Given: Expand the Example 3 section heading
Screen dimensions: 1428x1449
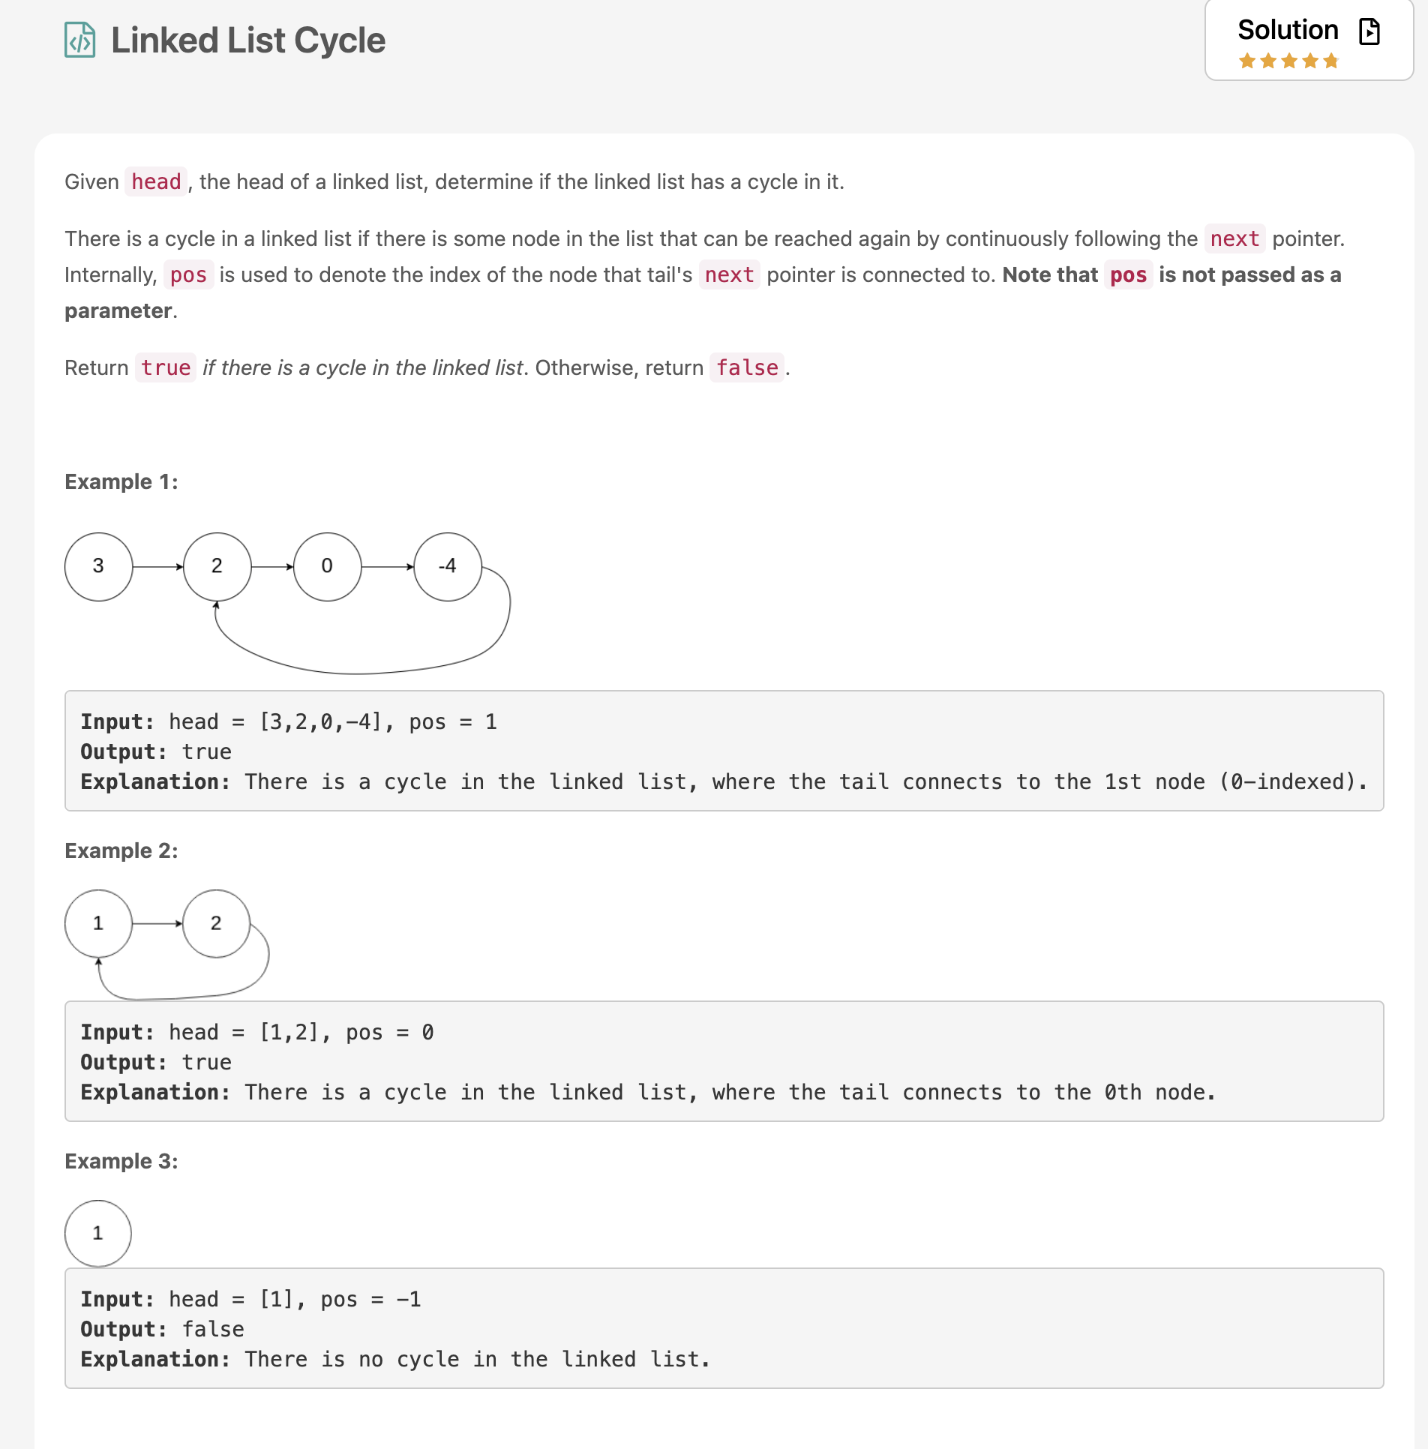Looking at the screenshot, I should 121,1160.
